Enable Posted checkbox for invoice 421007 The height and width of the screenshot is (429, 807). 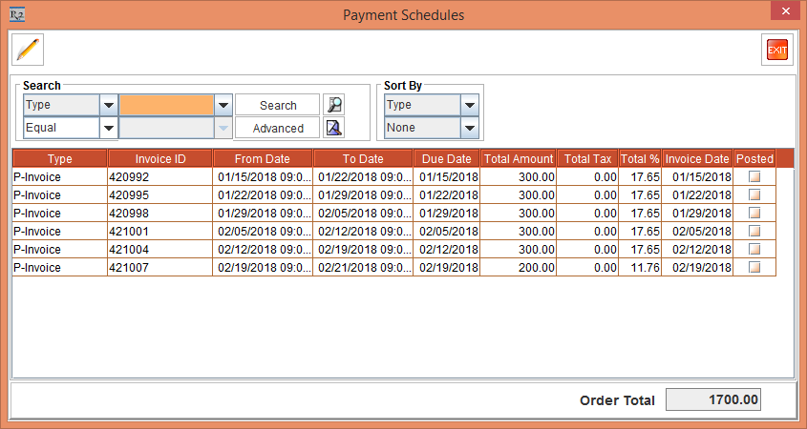click(x=754, y=268)
